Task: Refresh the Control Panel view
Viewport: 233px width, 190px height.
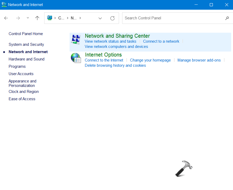Action: click(112, 18)
